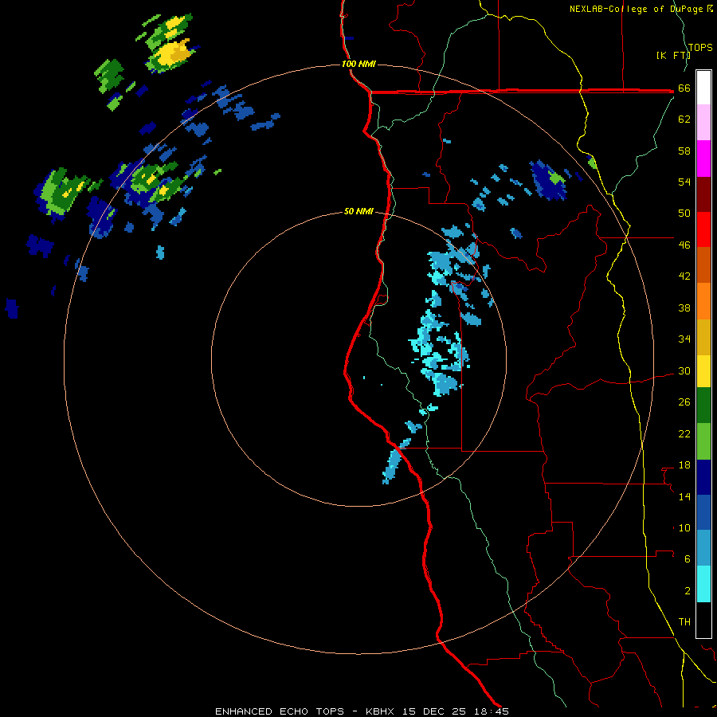Click the white 66 kft legend swatch
Image resolution: width=717 pixels, height=717 pixels.
[x=703, y=88]
